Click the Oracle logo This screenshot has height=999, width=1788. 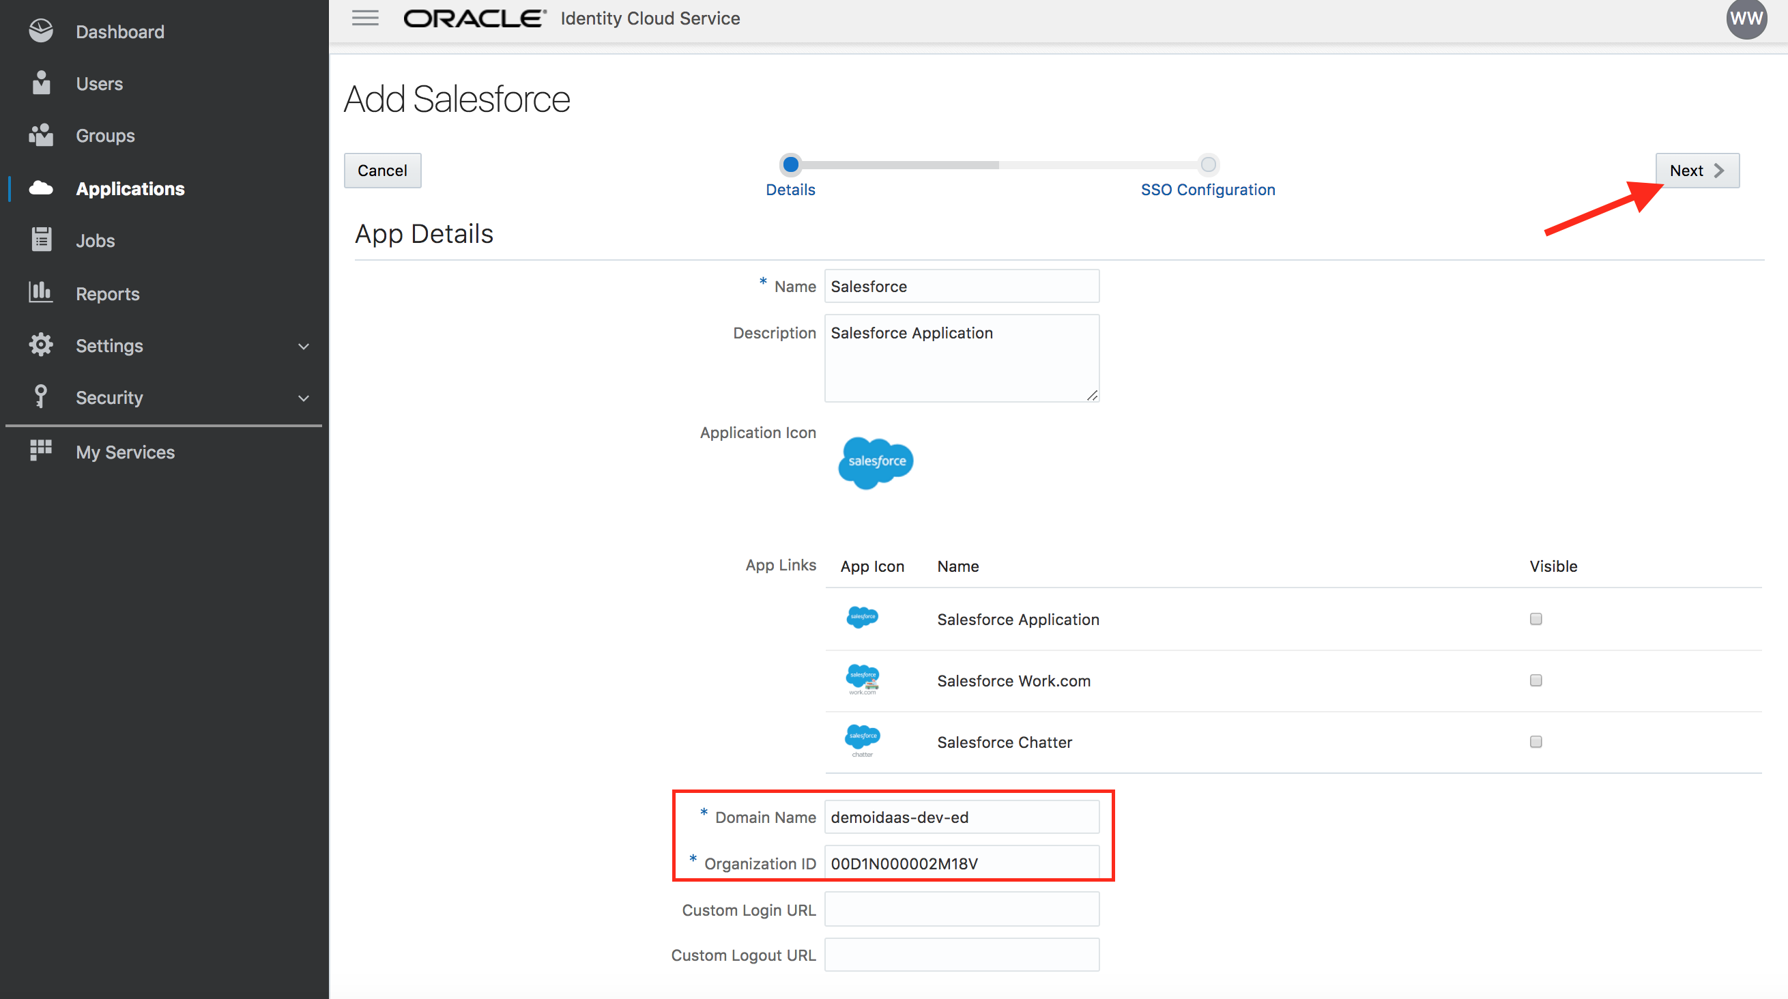click(475, 18)
